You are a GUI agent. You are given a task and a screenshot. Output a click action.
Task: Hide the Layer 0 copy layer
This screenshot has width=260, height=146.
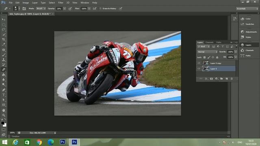coord(199,63)
